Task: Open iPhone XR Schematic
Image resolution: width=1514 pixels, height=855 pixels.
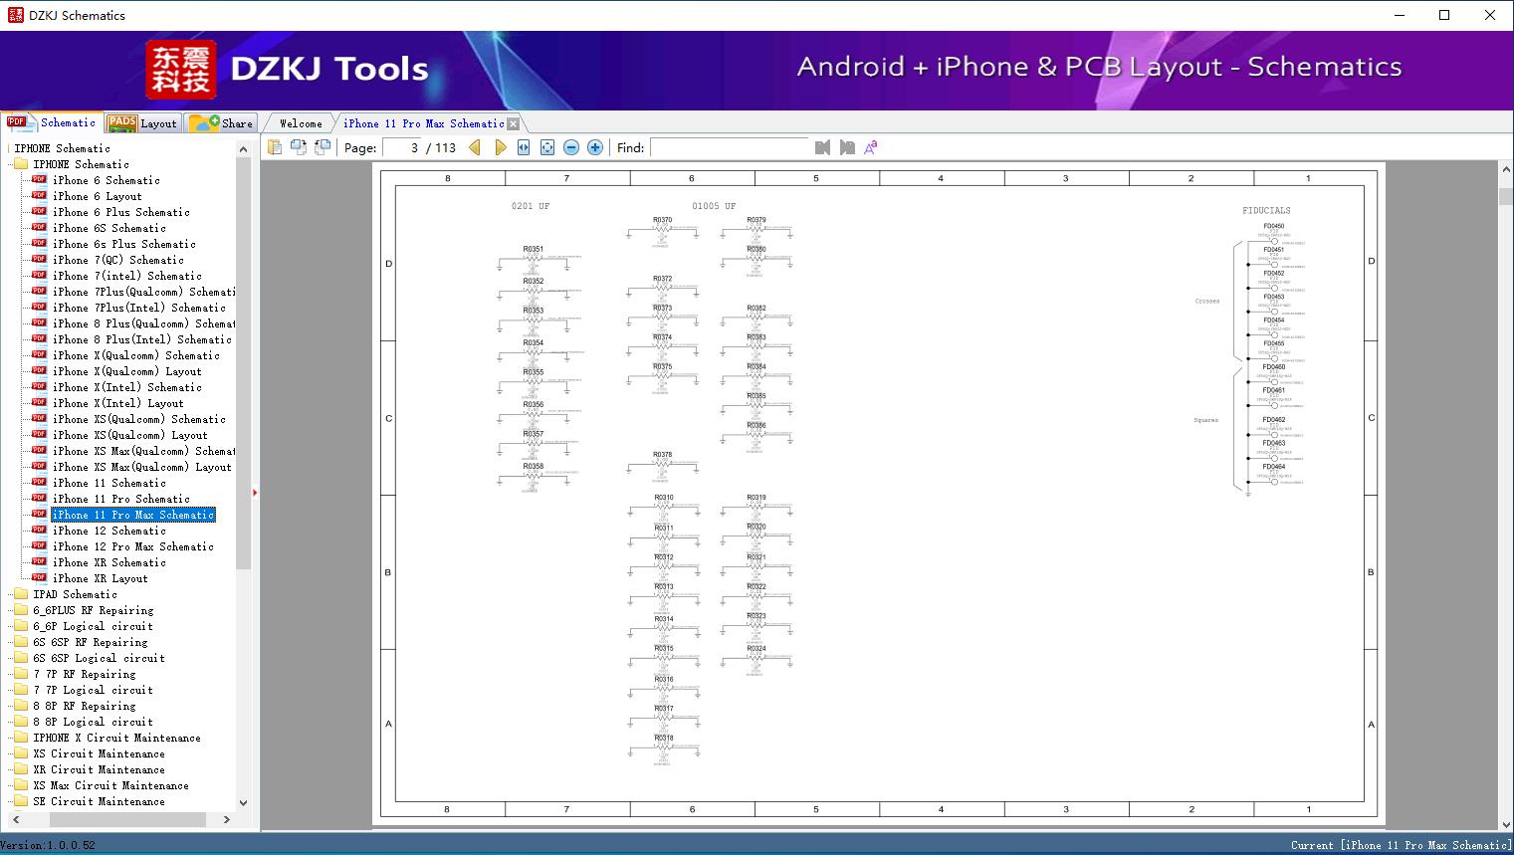Action: (109, 562)
